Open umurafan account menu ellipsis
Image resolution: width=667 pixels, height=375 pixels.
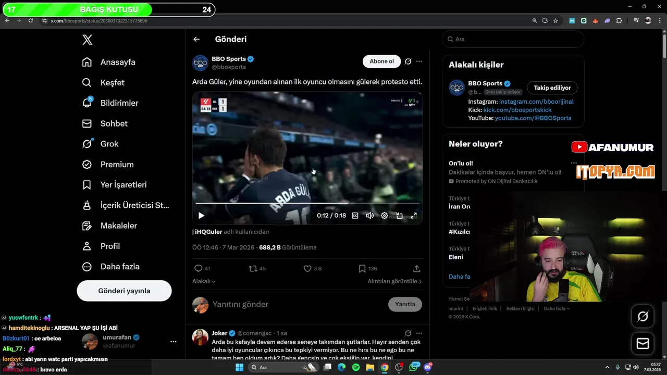[173, 342]
